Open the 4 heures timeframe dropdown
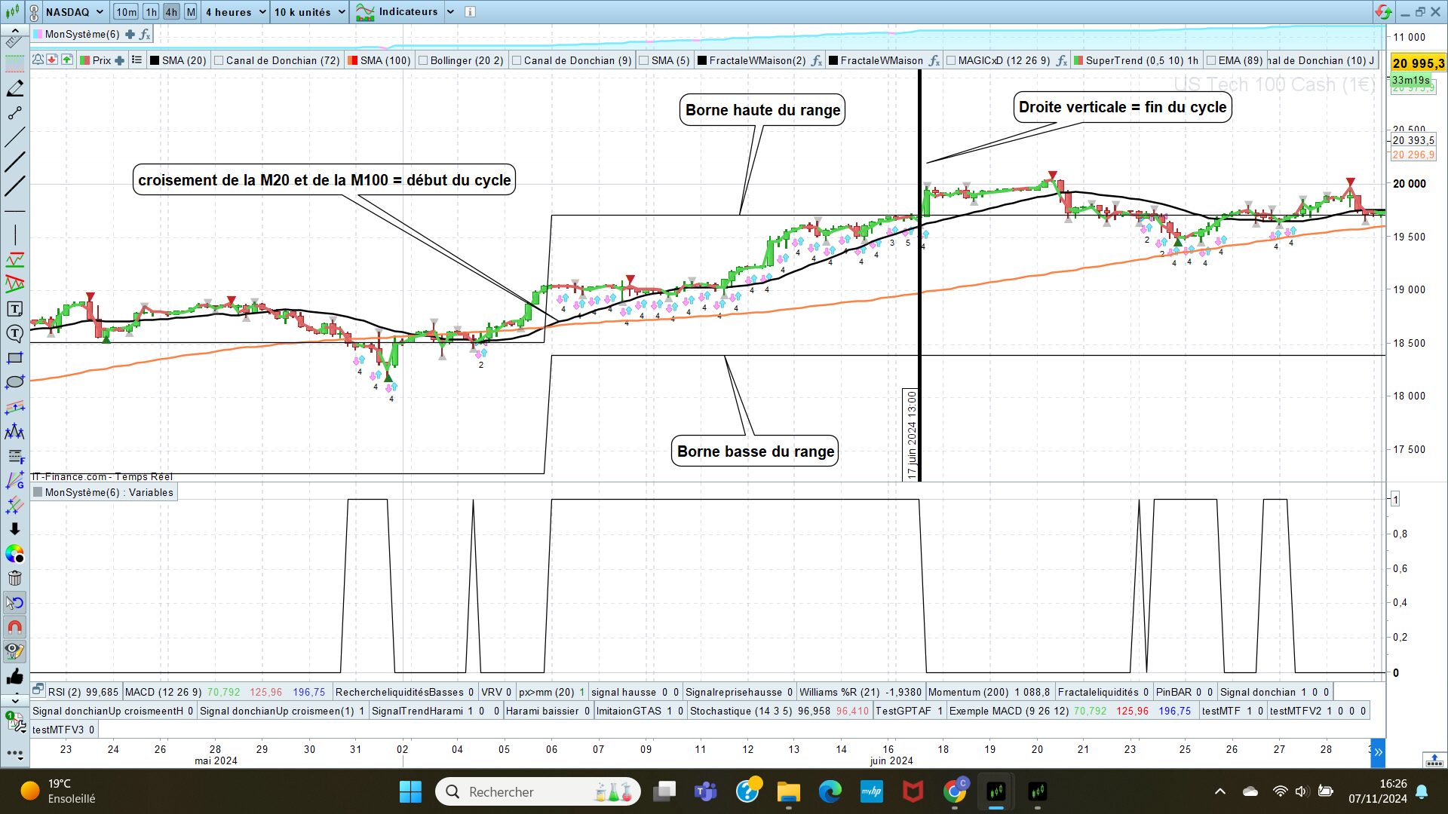 (x=262, y=12)
